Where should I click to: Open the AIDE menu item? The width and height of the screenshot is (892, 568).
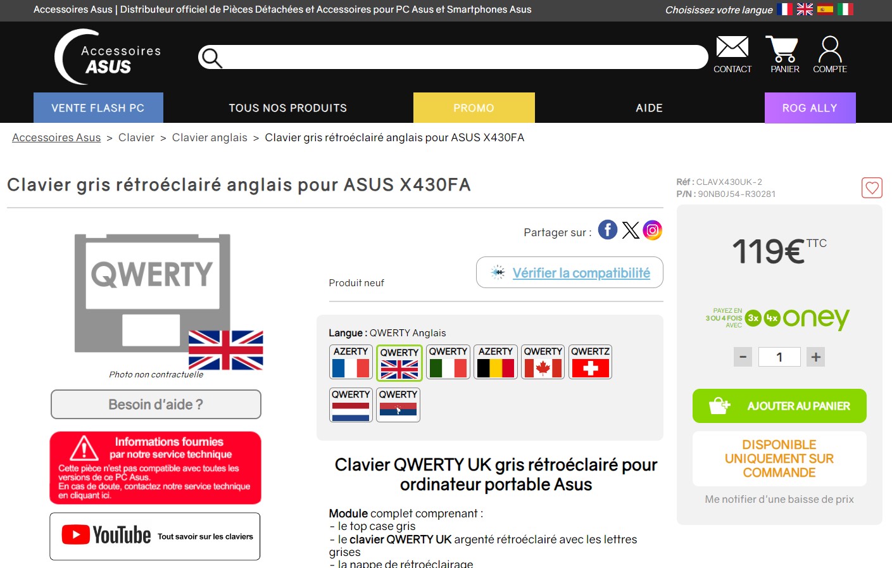(x=650, y=108)
